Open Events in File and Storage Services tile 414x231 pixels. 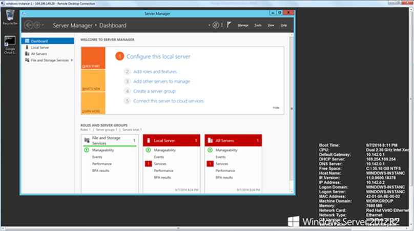97,157
